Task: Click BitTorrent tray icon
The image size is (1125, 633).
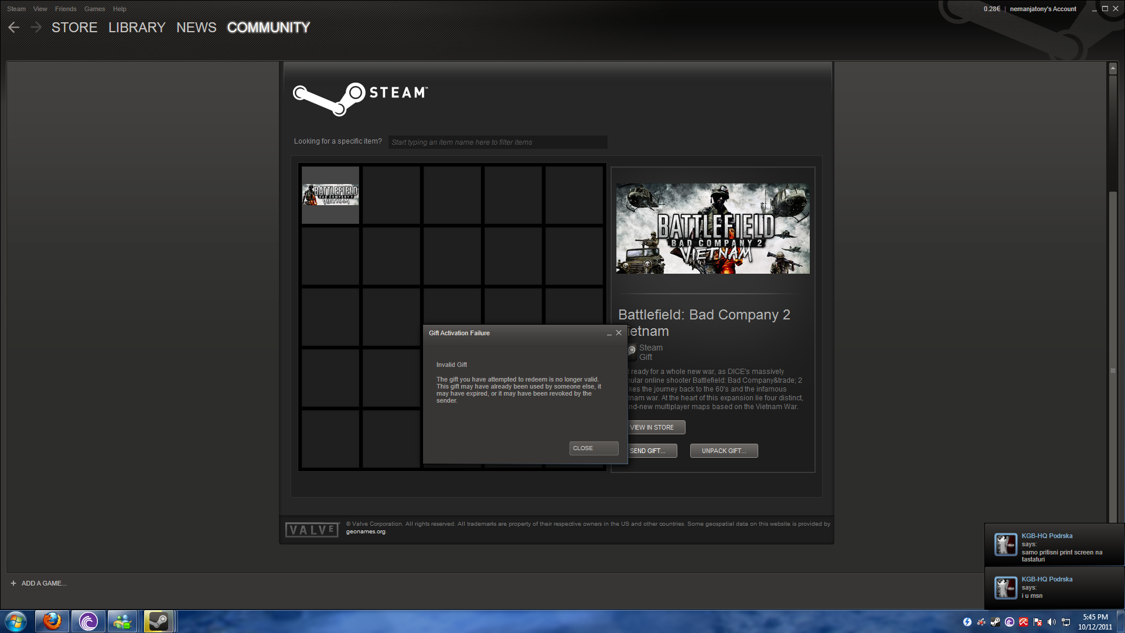Action: [1010, 622]
